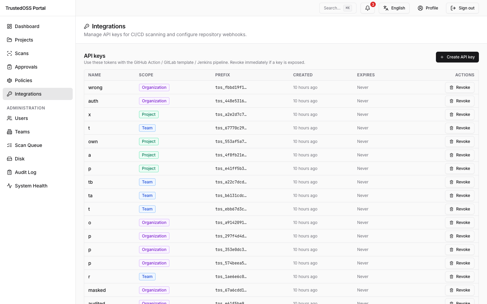Click the SCOPE column header
The height and width of the screenshot is (304, 487).
click(x=146, y=75)
